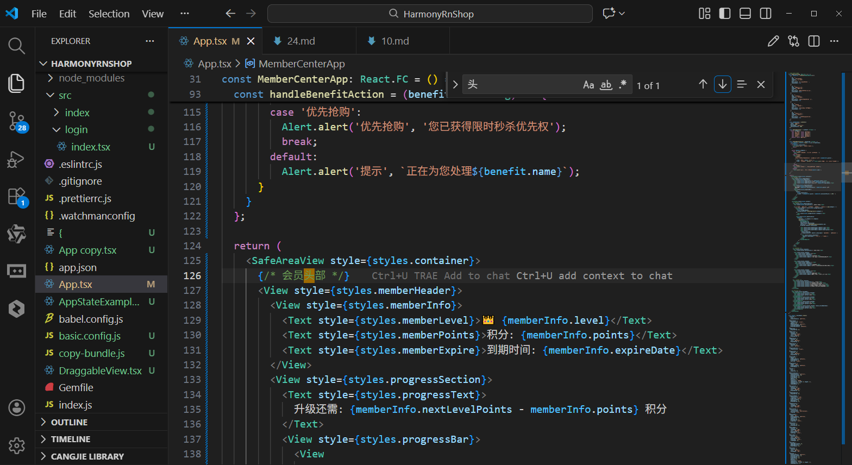Expand the replace field chevron in find widget
This screenshot has width=852, height=465.
[455, 85]
